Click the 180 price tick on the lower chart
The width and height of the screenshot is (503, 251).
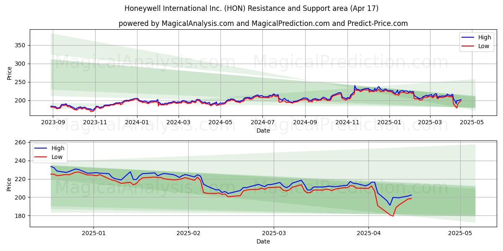coord(21,216)
